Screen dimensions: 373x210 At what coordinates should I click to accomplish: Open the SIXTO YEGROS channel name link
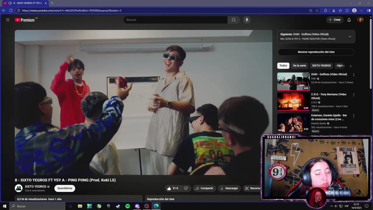point(36,187)
